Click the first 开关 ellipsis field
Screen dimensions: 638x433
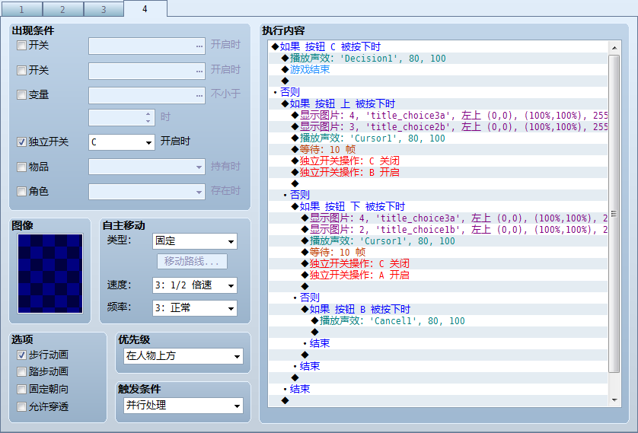point(147,46)
